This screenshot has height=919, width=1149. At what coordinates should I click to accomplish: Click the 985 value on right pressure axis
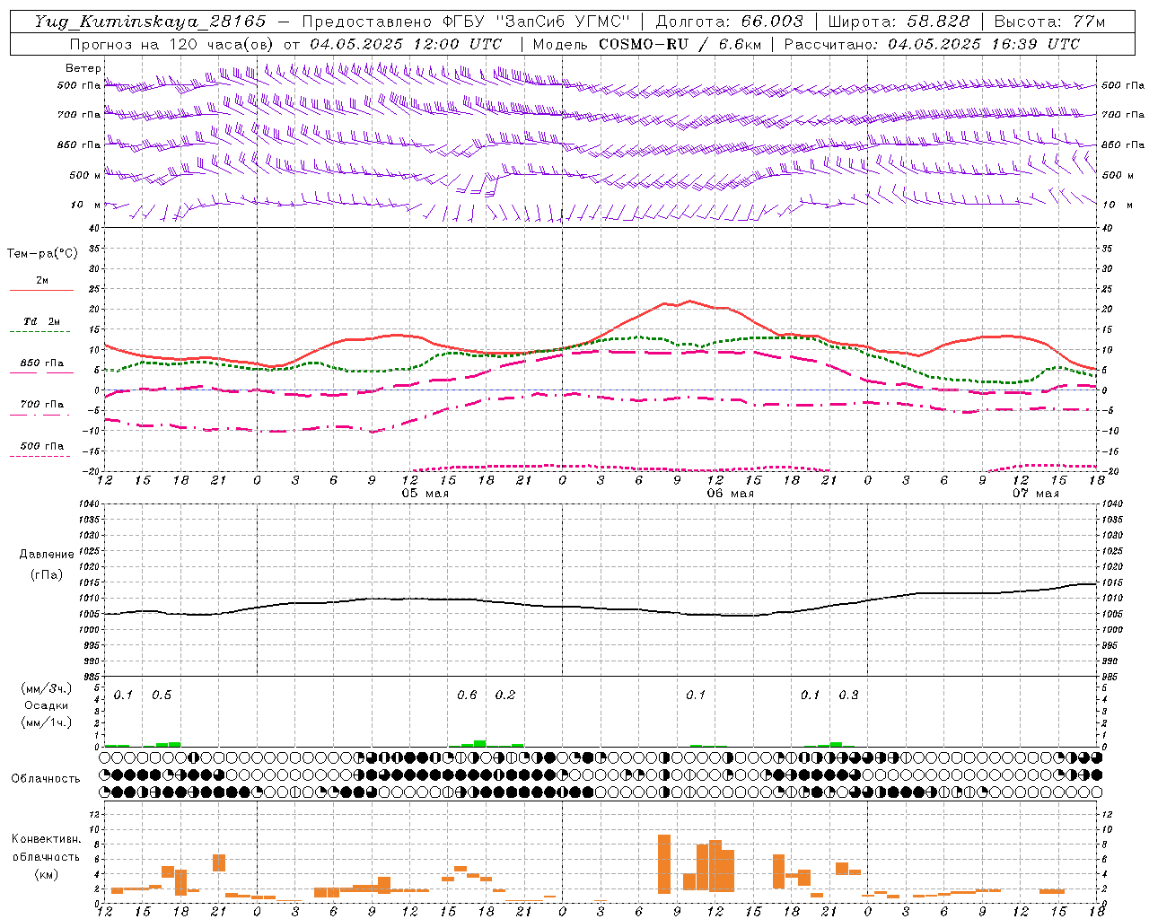(x=1110, y=676)
